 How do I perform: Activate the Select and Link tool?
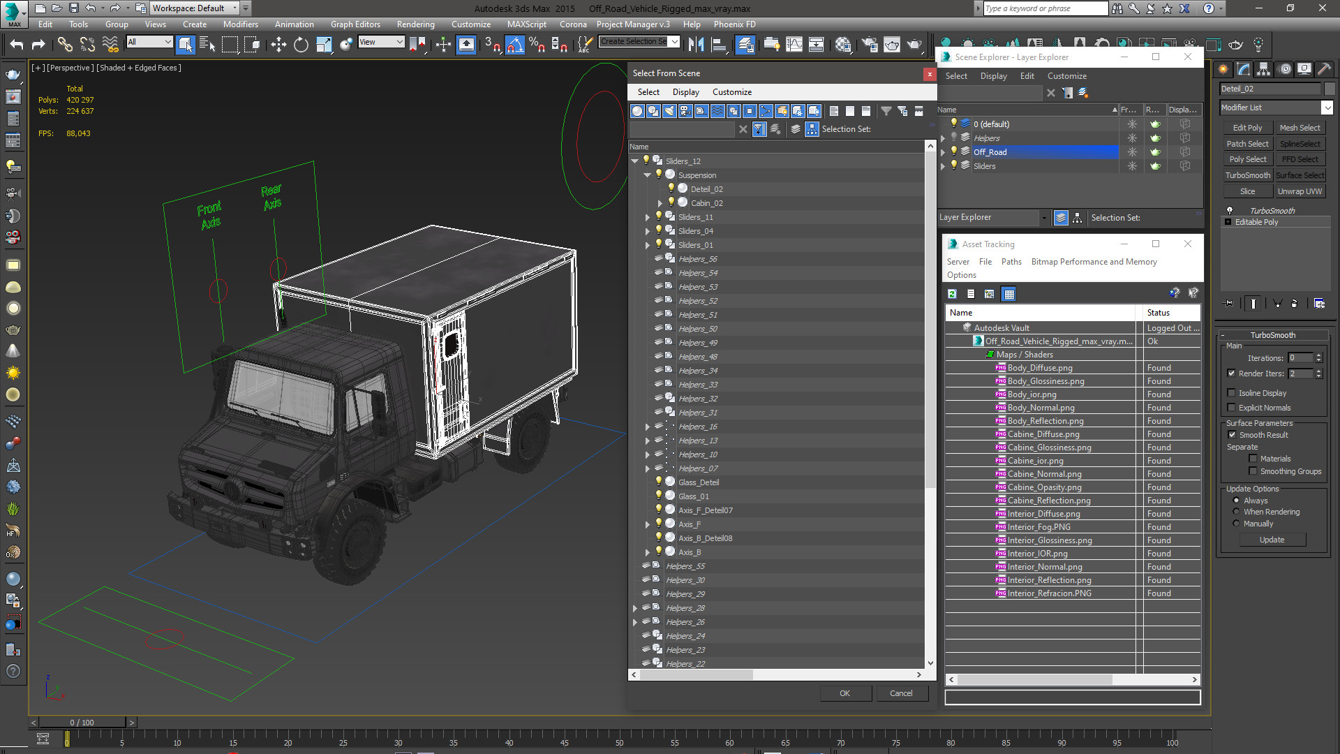tap(64, 45)
